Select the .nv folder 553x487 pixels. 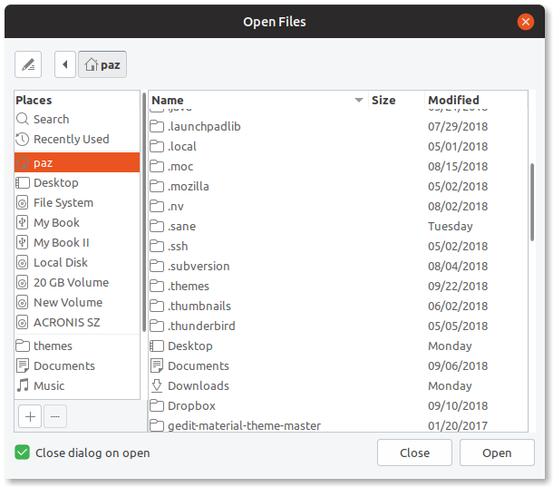click(338, 206)
